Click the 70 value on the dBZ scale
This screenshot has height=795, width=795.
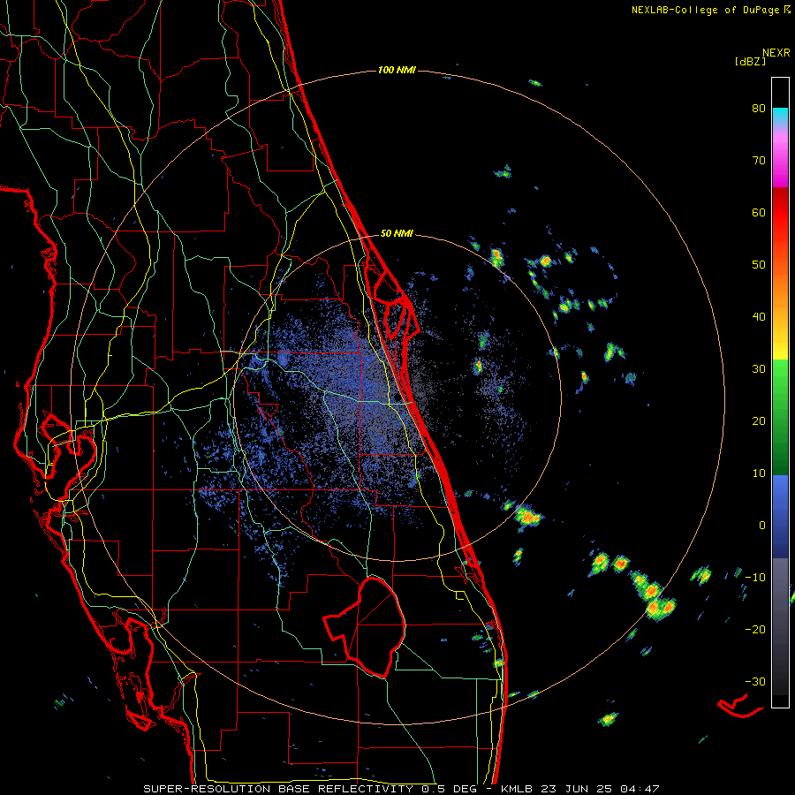click(x=759, y=161)
